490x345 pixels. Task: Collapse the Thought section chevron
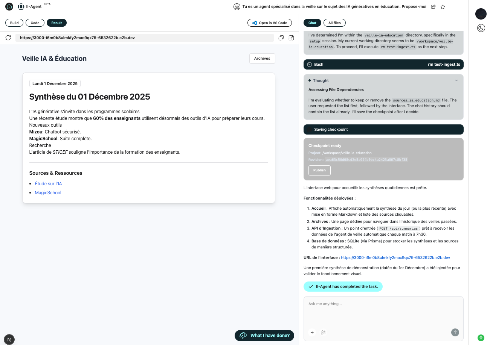tap(456, 80)
